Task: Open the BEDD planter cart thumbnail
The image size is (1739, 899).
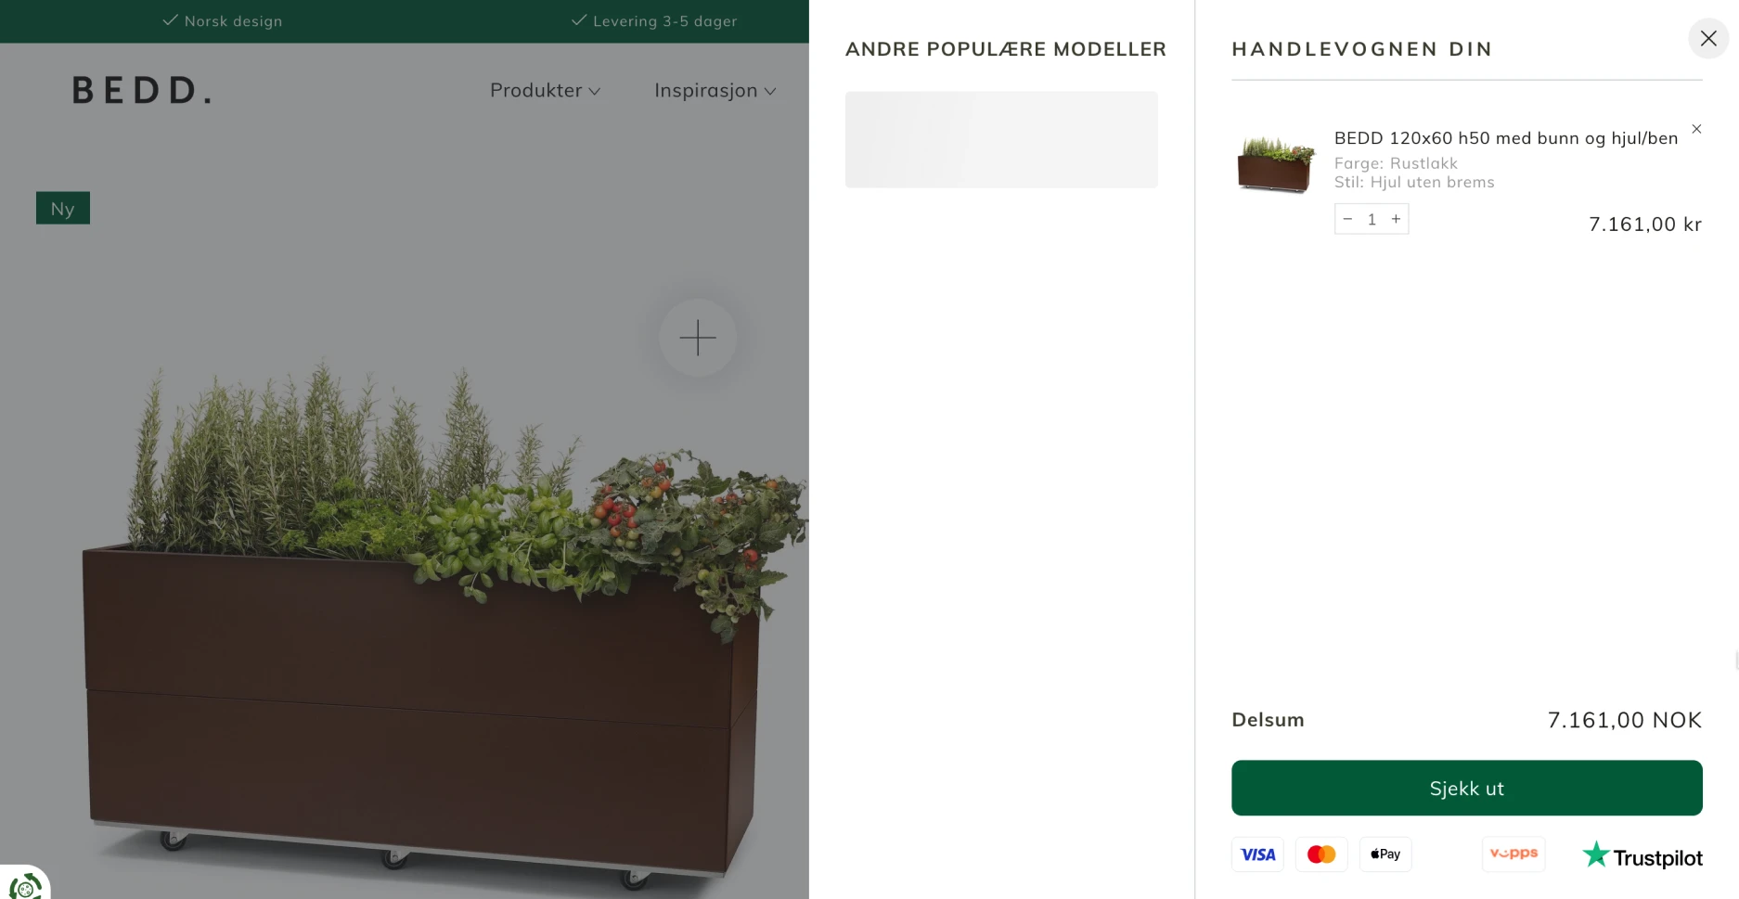Action: click(x=1276, y=164)
